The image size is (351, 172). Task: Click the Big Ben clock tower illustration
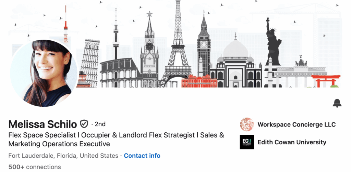(204, 45)
